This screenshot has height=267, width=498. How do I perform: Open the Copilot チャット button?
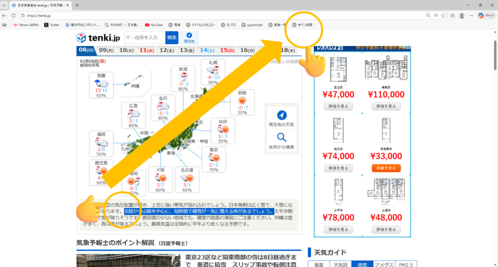pyautogui.click(x=485, y=16)
